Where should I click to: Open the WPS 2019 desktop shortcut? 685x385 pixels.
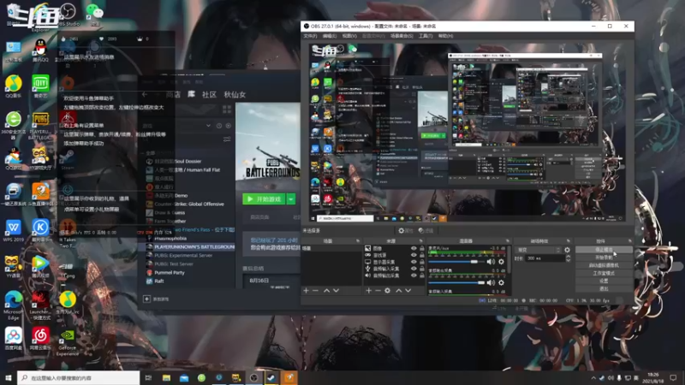click(x=14, y=231)
